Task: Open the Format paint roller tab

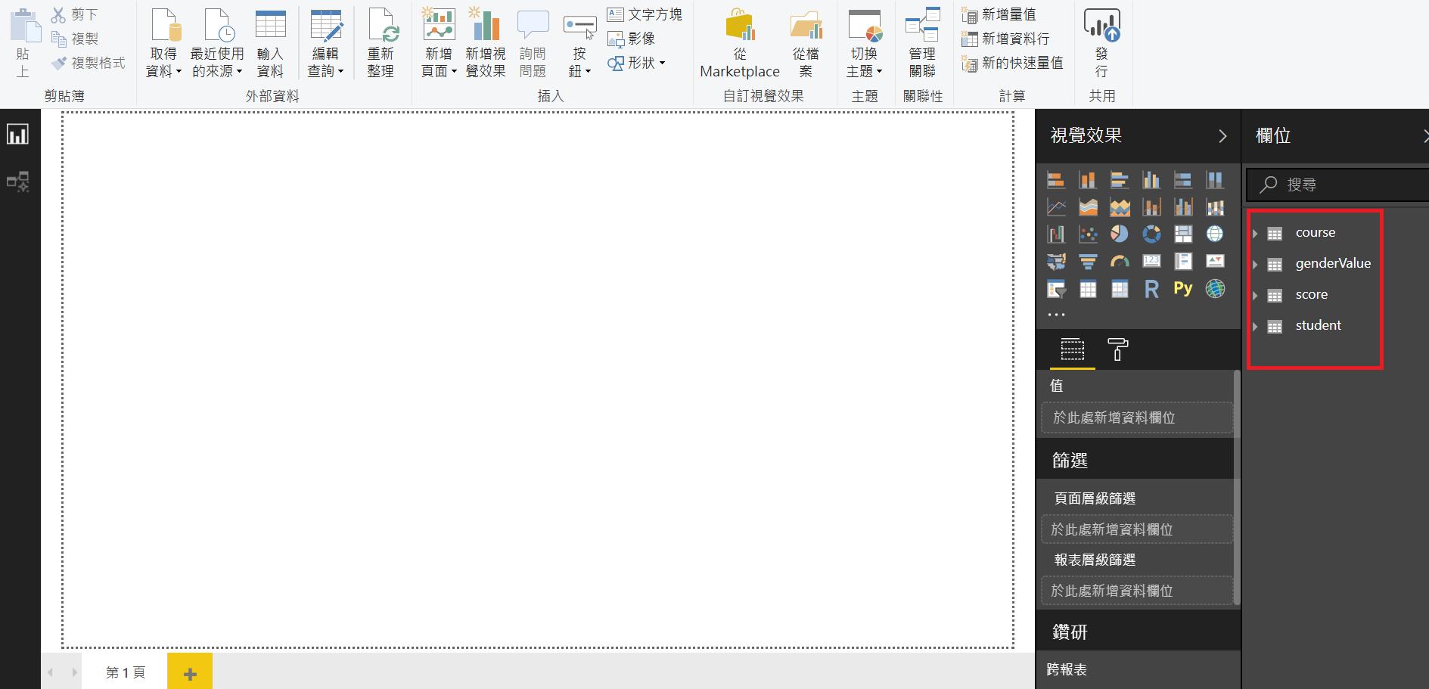Action: 1117,349
